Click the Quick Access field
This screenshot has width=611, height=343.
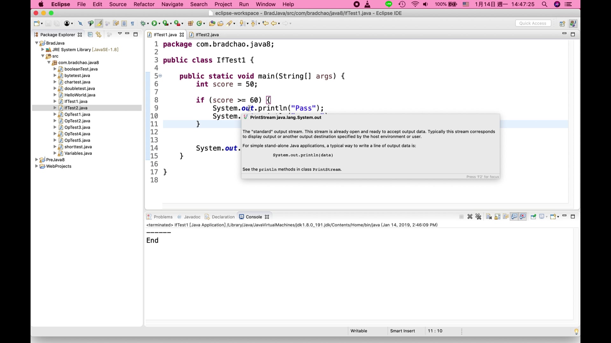533,23
